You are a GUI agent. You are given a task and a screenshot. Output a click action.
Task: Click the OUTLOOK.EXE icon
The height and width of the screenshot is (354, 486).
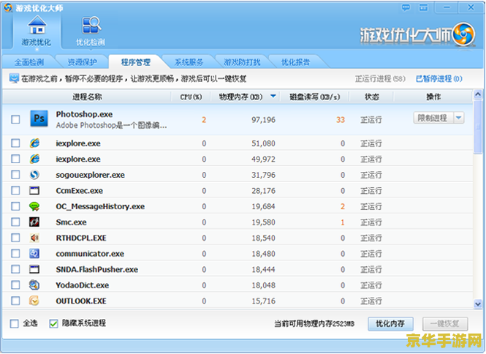tap(34, 301)
